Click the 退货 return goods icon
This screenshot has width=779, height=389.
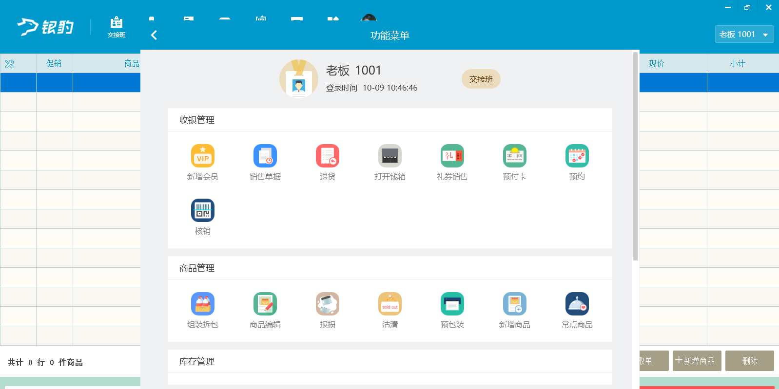tap(328, 156)
